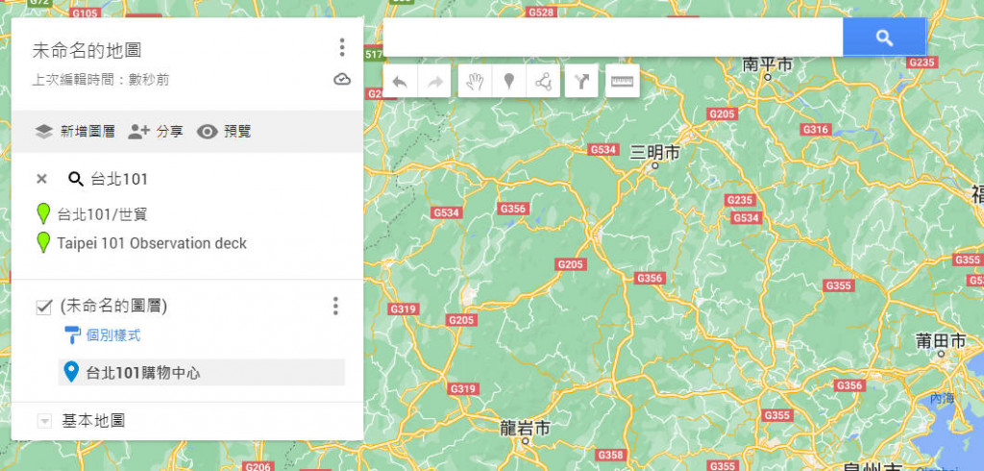Click green pin for 台北101/世貿
Viewport: 984px width, 471px height.
point(43,213)
